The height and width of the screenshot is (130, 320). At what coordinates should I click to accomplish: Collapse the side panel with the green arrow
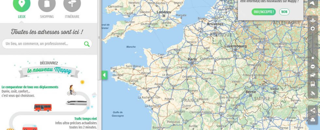click(x=104, y=75)
